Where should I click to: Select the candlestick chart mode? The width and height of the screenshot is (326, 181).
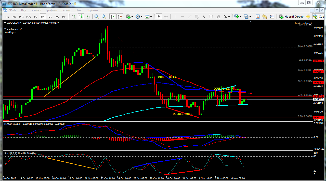point(81,17)
